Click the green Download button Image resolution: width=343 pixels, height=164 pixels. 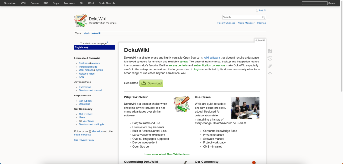[x=151, y=83]
